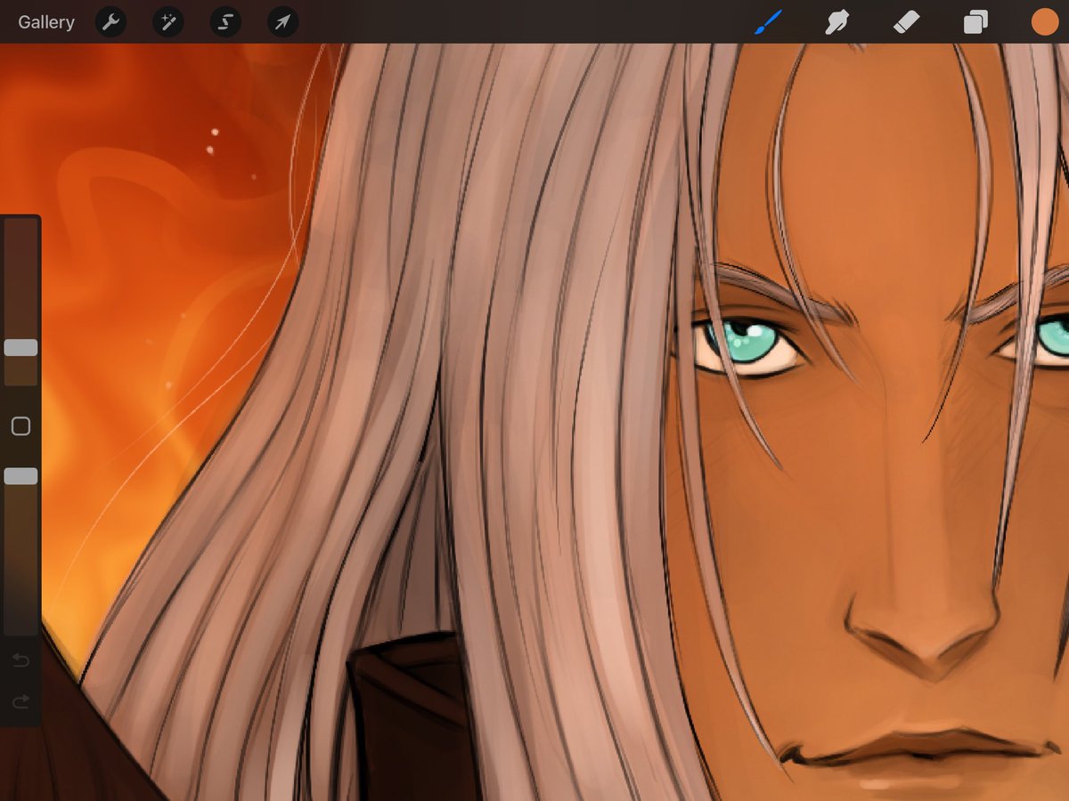
Task: Select the Smudge tool
Action: tap(836, 22)
